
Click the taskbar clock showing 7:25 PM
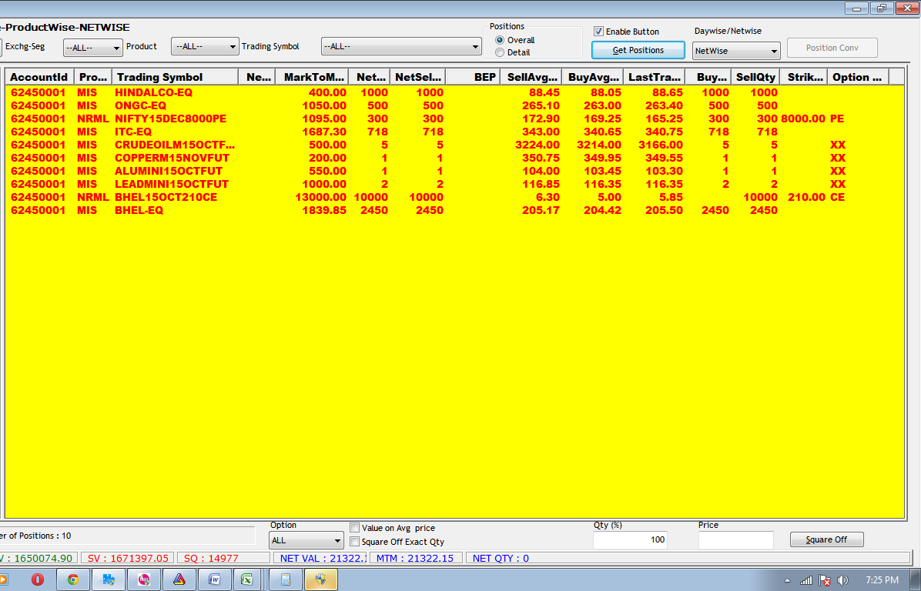click(882, 580)
